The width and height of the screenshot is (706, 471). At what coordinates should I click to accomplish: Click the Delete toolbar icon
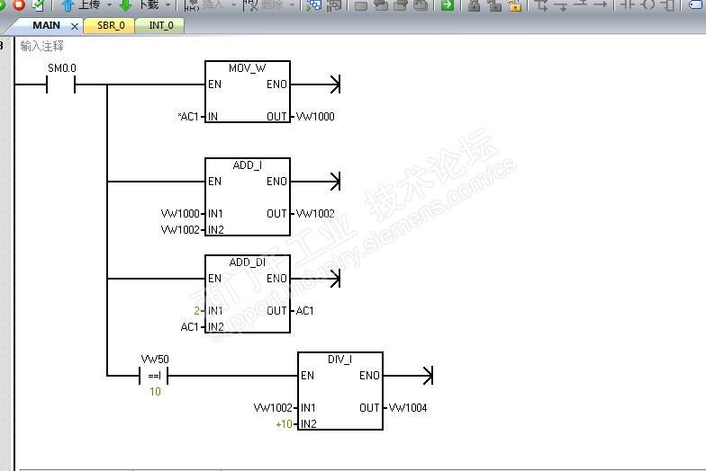coord(250,5)
